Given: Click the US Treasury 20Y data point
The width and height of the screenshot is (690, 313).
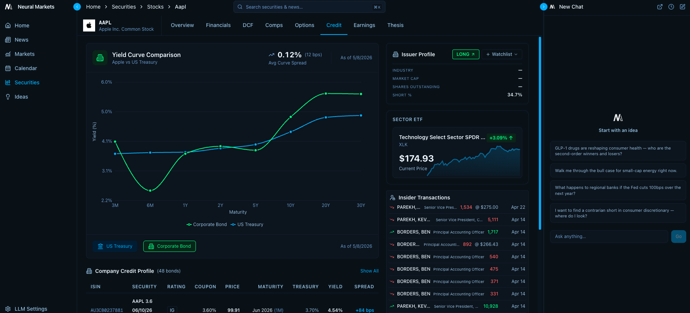Looking at the screenshot, I should click(326, 117).
